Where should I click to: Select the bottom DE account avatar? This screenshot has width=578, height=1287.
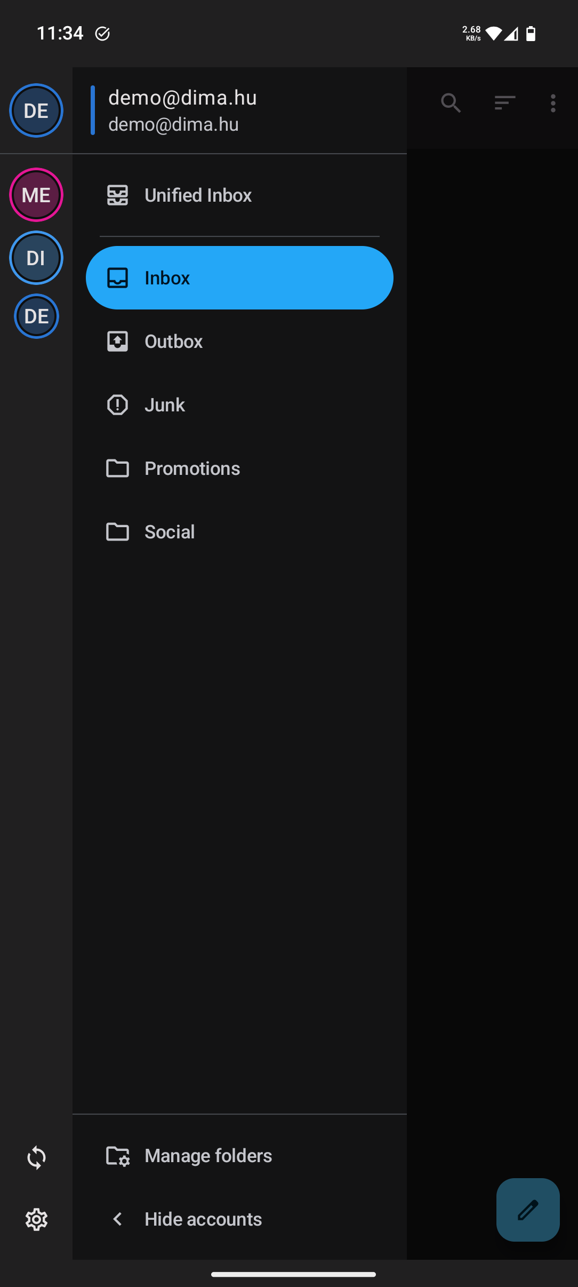click(36, 316)
